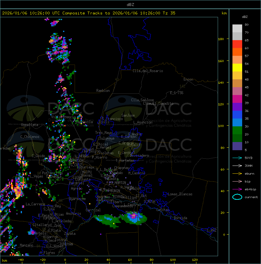The image size is (261, 264).
Task: Click the cyan 50YD arrow legend icon
Action: coord(237,158)
